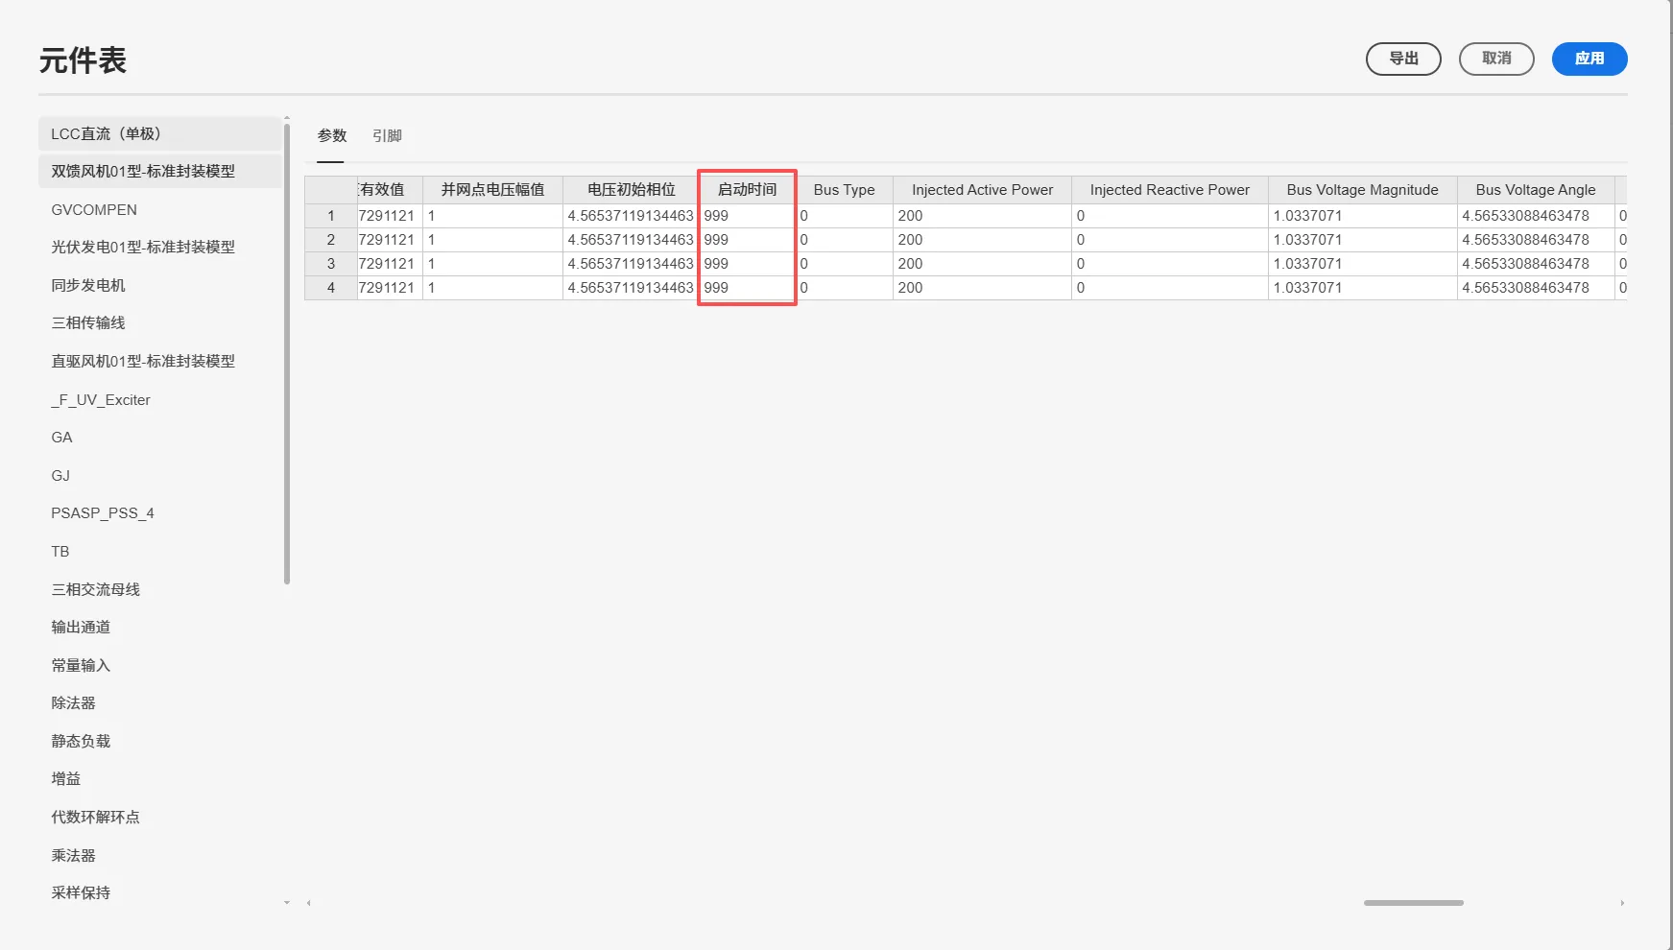Select PSASP_PSS_4 list entry
Image resolution: width=1673 pixels, height=950 pixels.
tap(103, 513)
